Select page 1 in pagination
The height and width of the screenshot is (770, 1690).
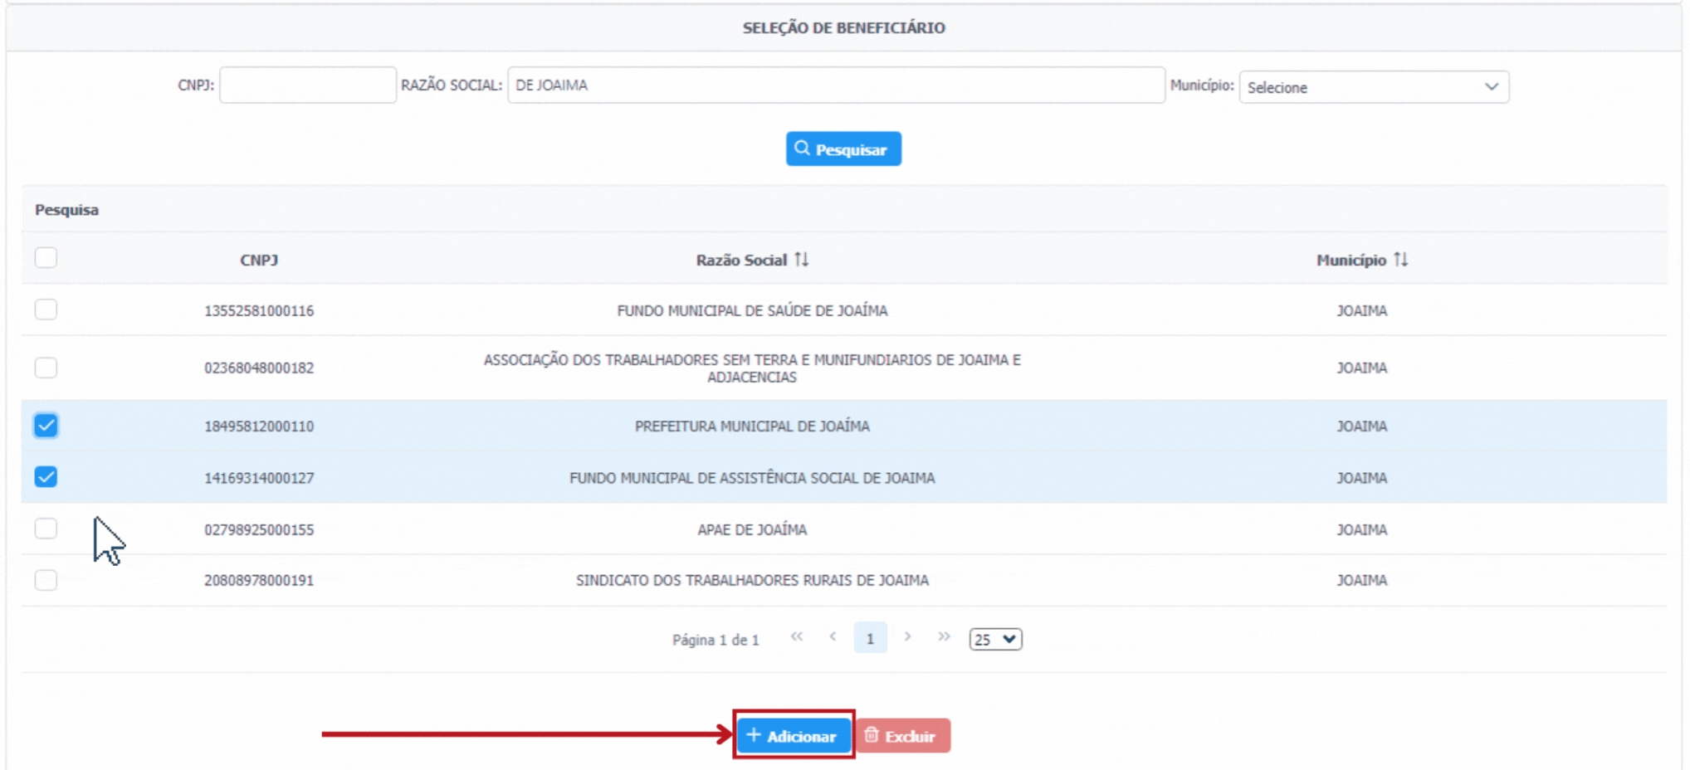[x=870, y=638]
